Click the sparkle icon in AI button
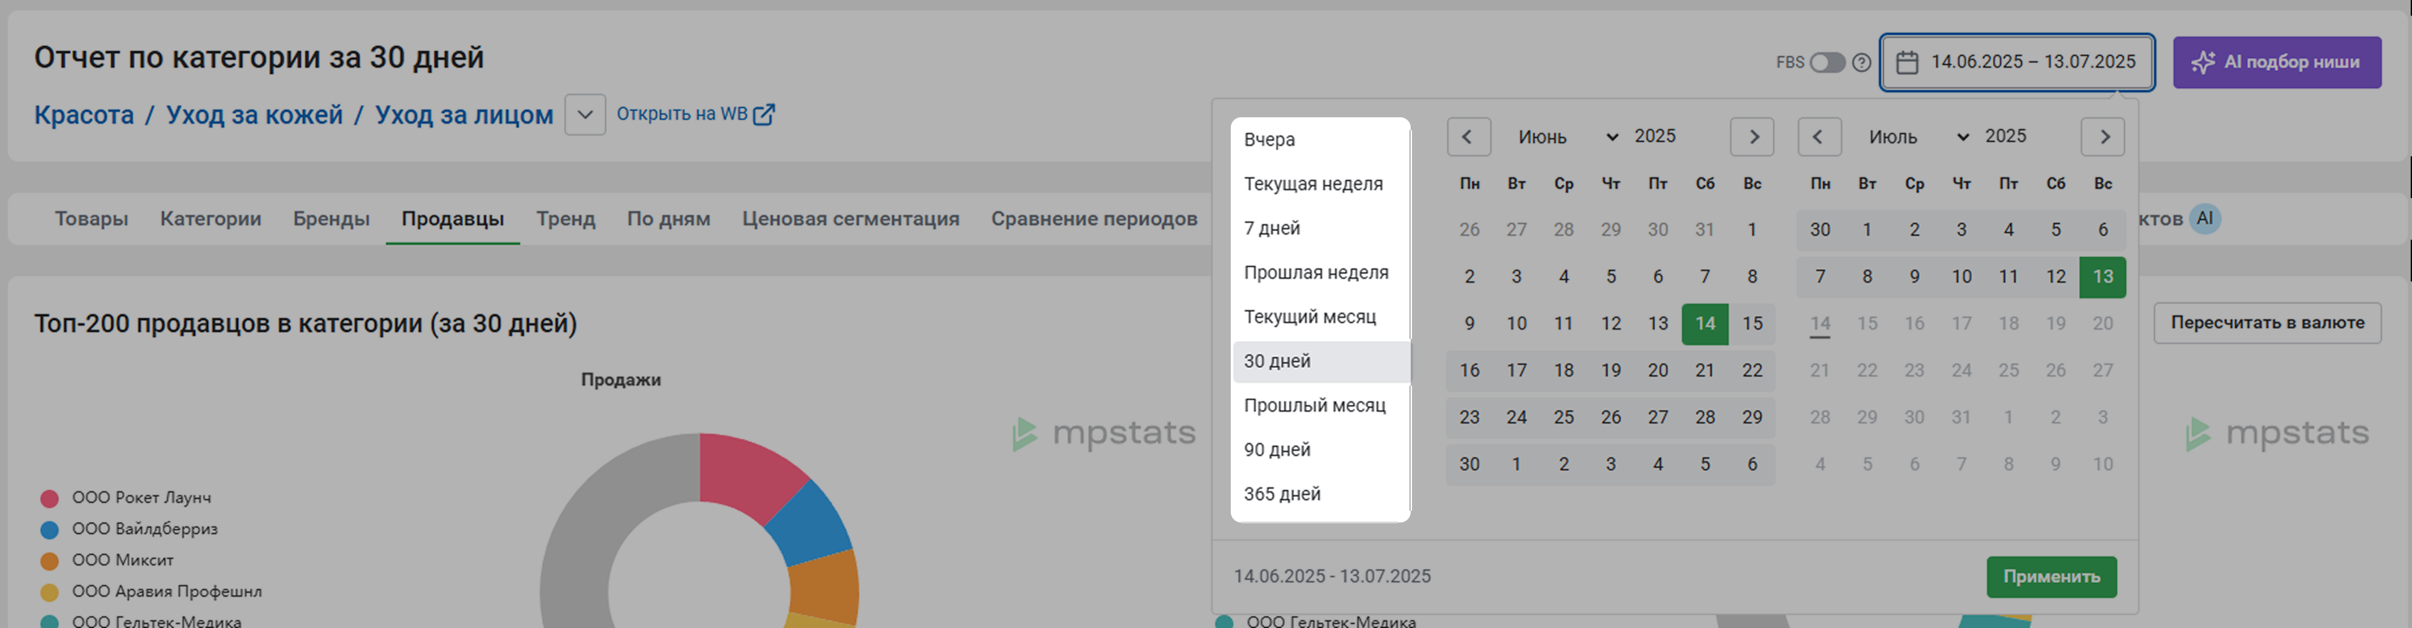 pyautogui.click(x=2203, y=63)
